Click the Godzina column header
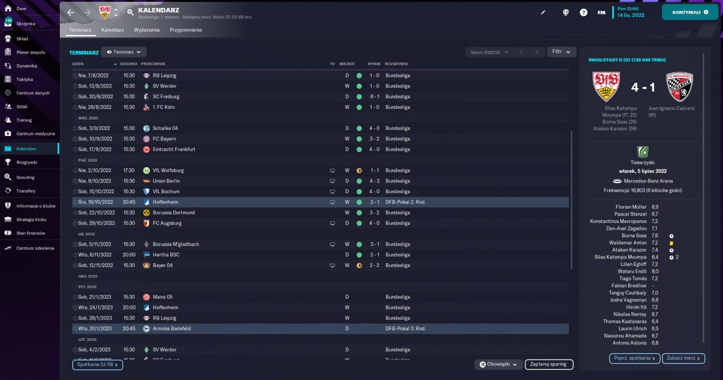The height and width of the screenshot is (380, 723). 129,64
